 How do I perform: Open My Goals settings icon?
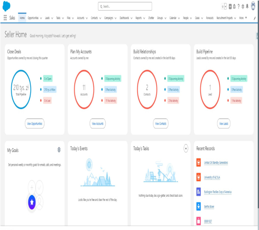point(59,150)
